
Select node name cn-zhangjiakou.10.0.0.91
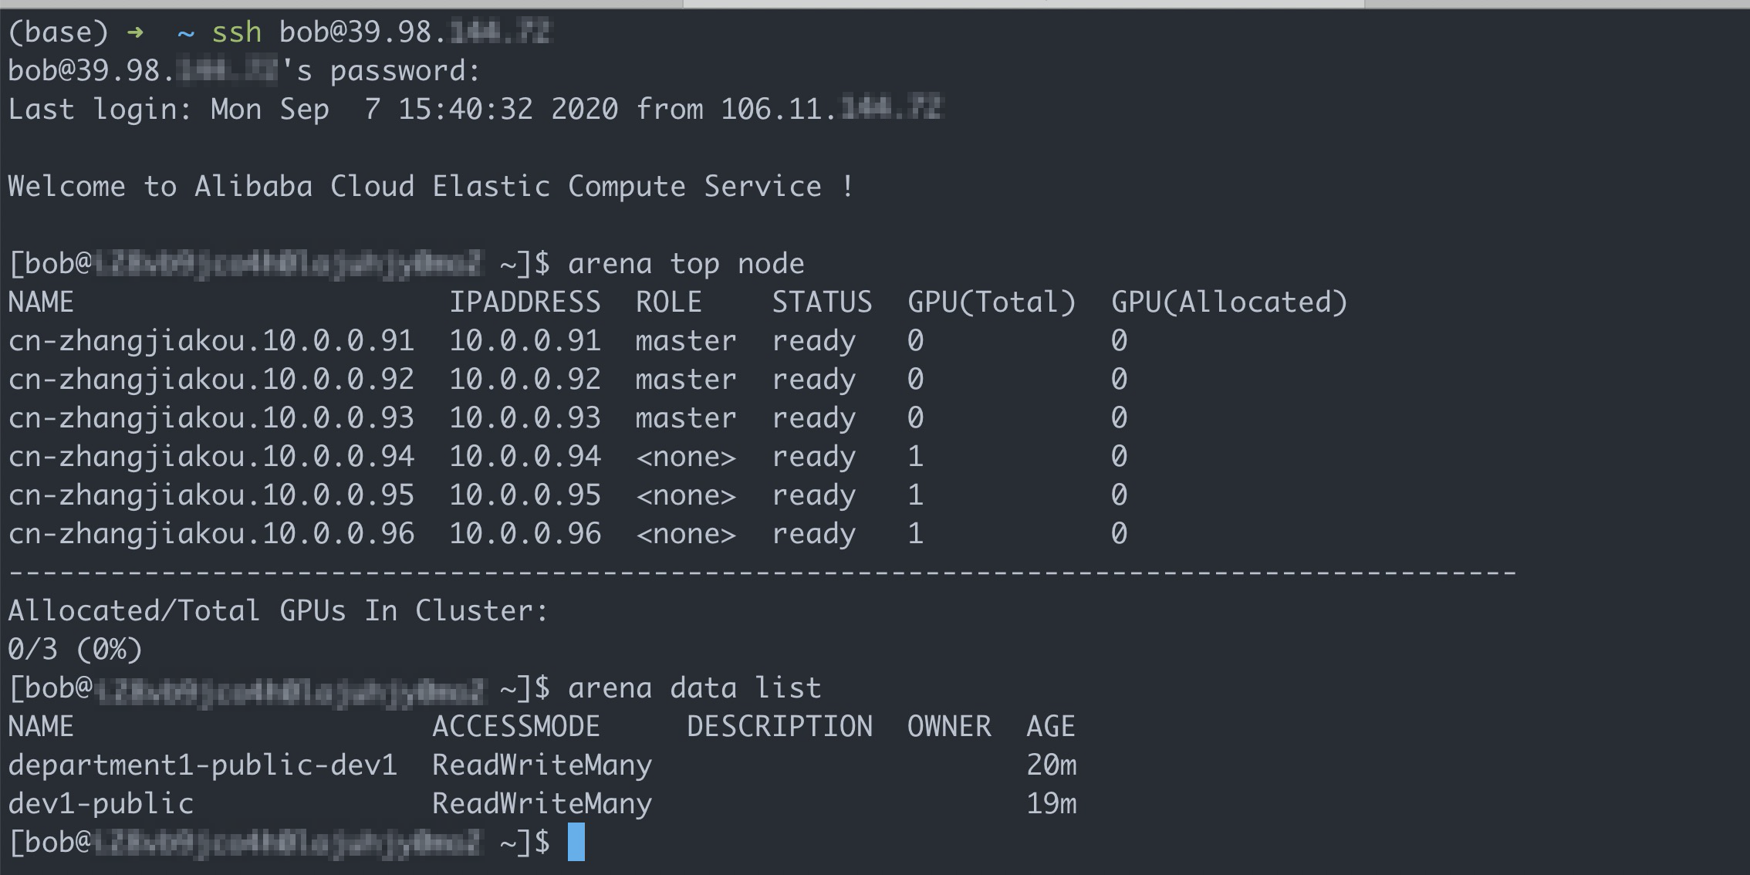(211, 341)
